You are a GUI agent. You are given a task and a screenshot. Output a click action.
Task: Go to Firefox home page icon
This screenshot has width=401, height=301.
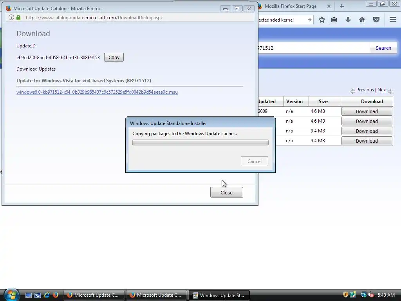pos(362,20)
